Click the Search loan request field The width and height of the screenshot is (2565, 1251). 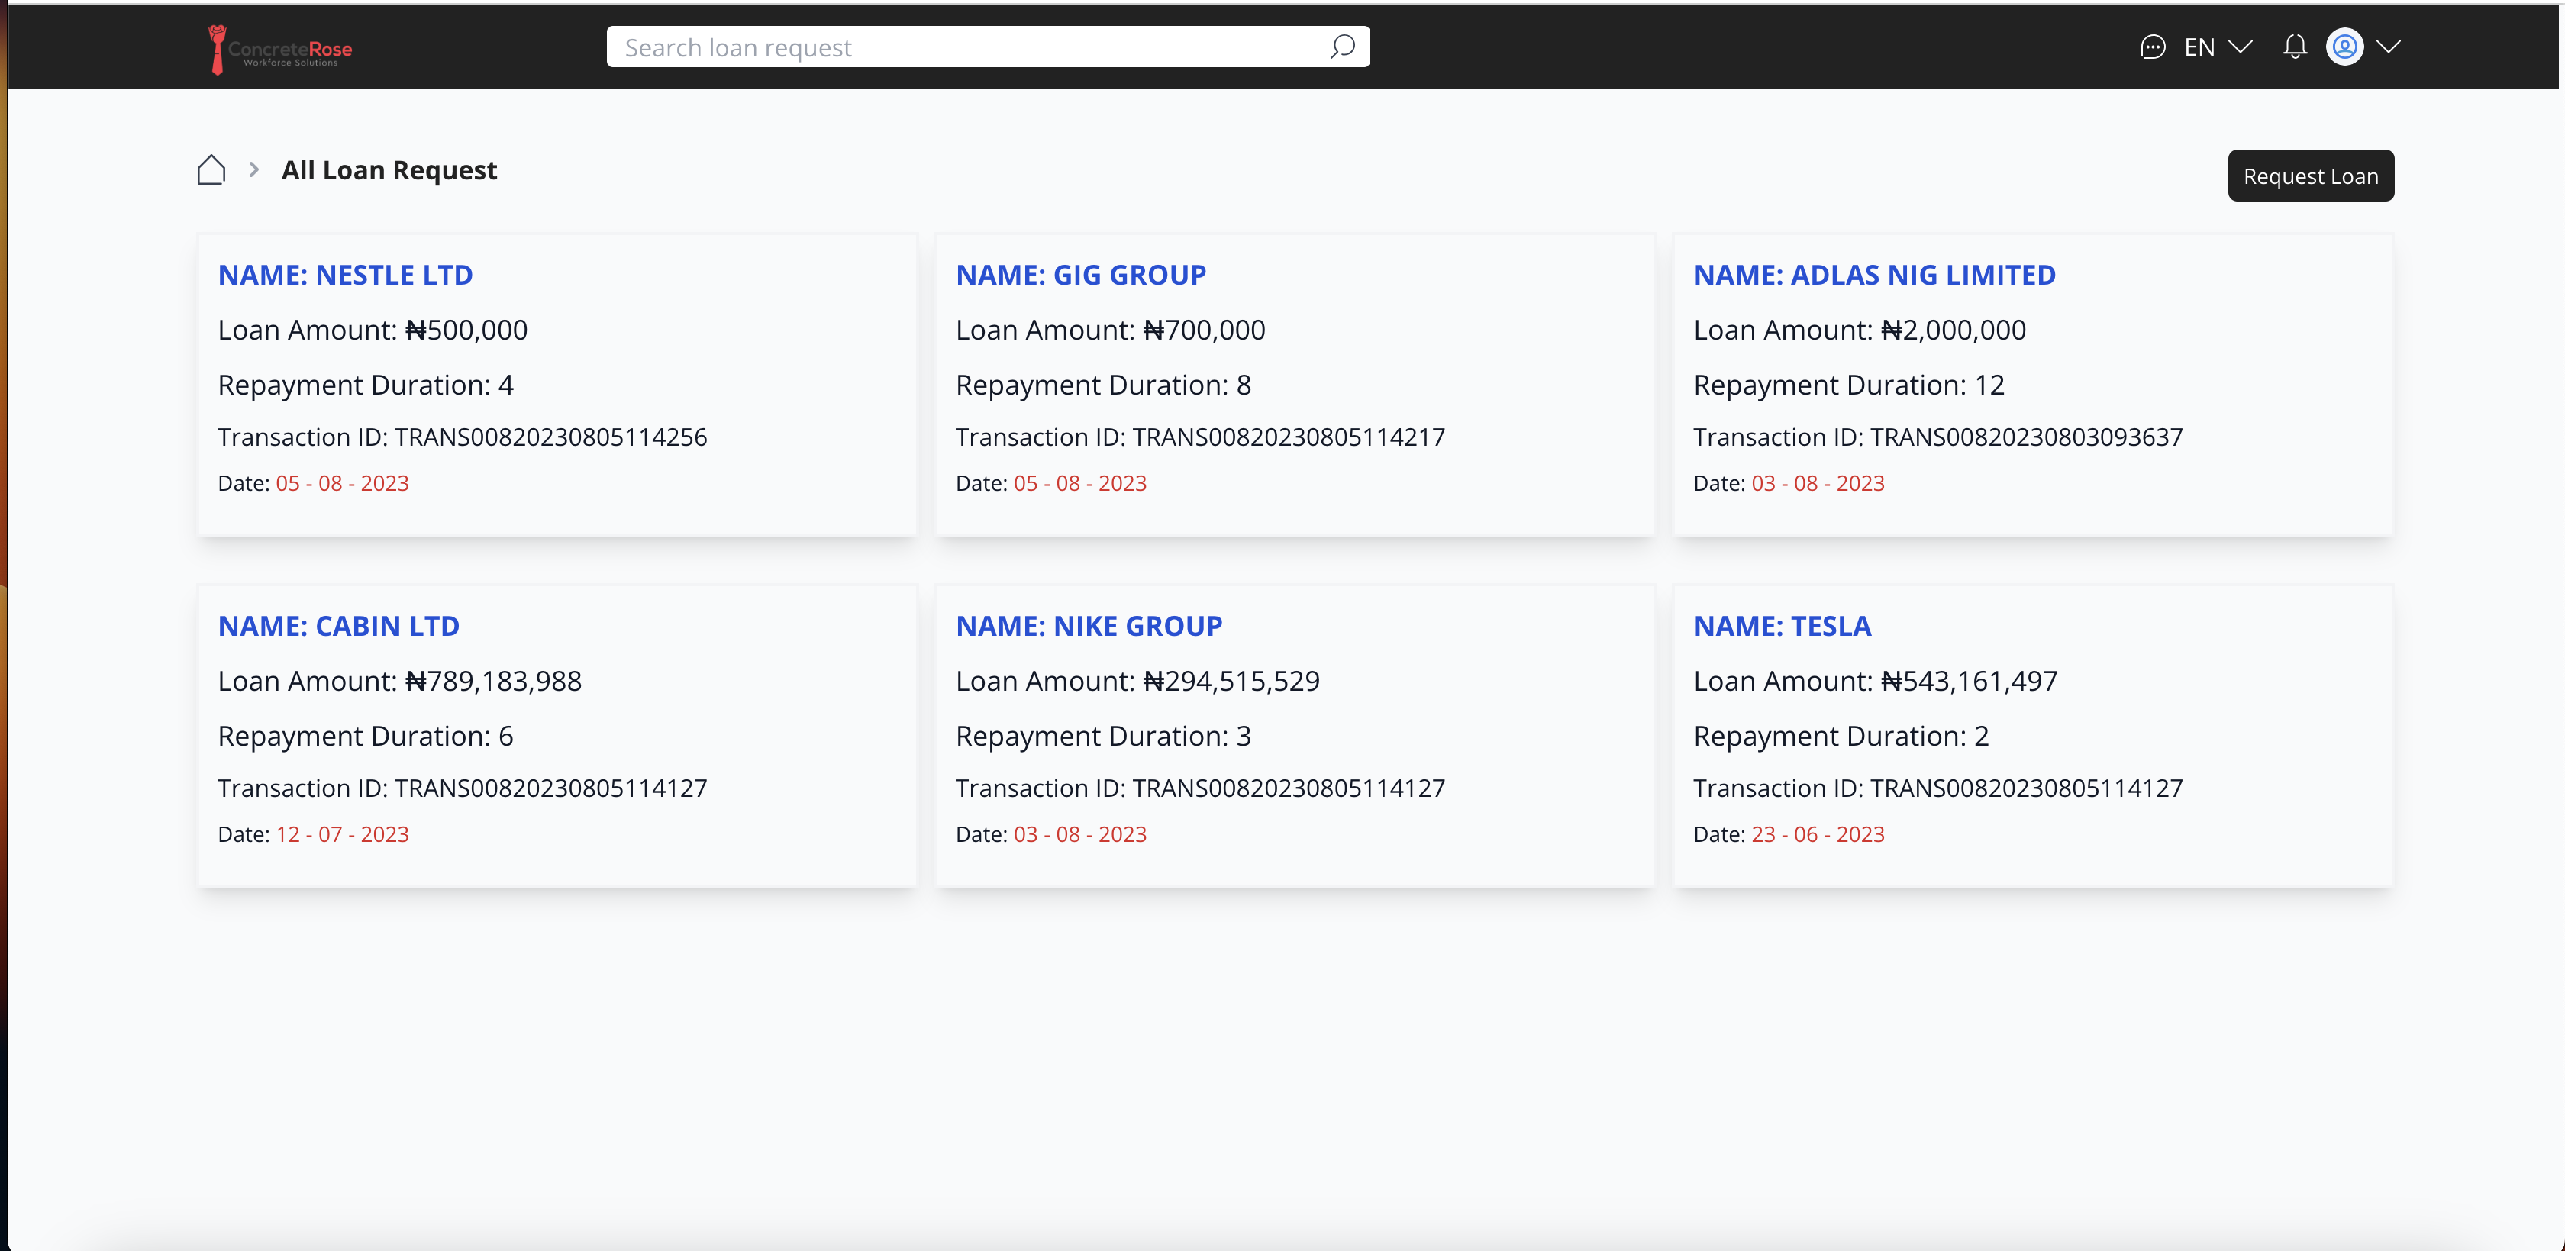tap(956, 46)
